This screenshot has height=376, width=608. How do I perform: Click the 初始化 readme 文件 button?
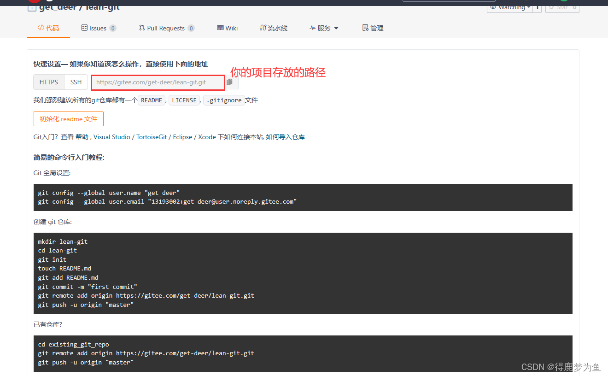(69, 119)
